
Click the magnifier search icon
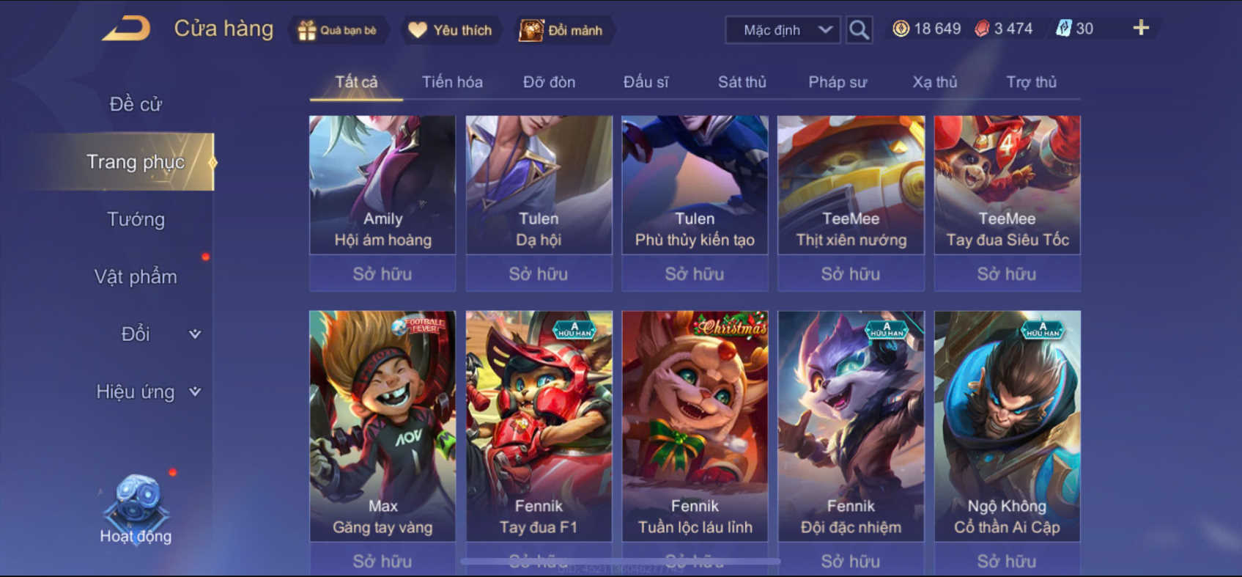point(859,30)
